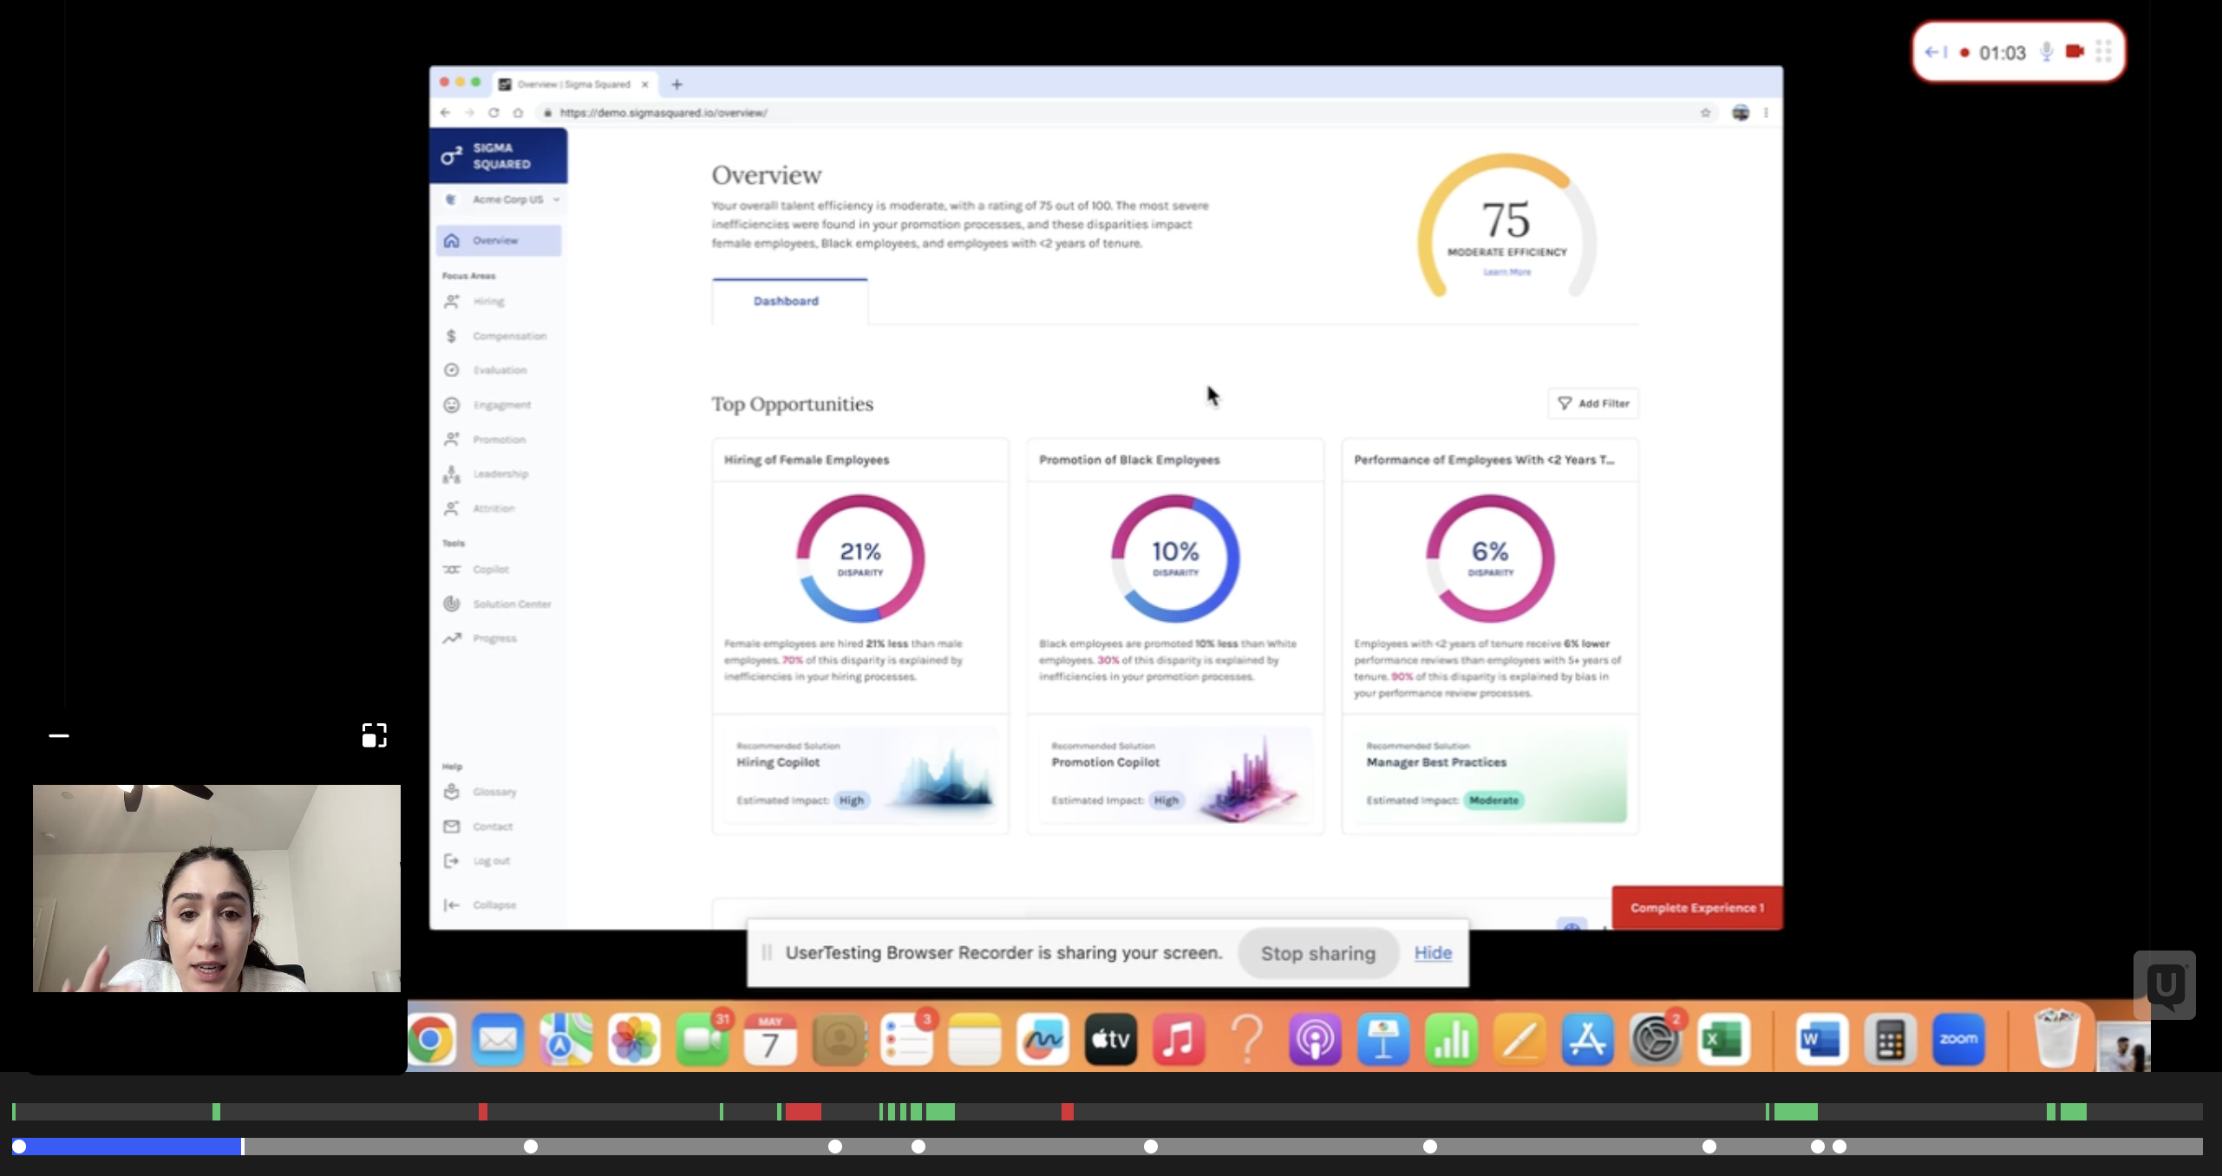This screenshot has height=1176, width=2222.
Task: Click Learn More under efficiency score
Action: click(1507, 272)
